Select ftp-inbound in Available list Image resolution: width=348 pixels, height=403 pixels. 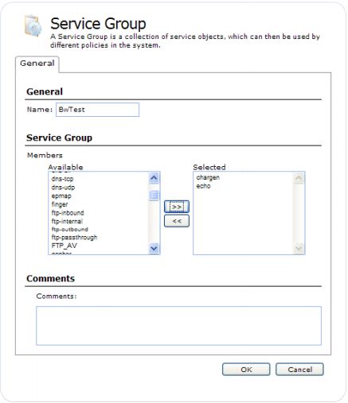click(x=68, y=213)
